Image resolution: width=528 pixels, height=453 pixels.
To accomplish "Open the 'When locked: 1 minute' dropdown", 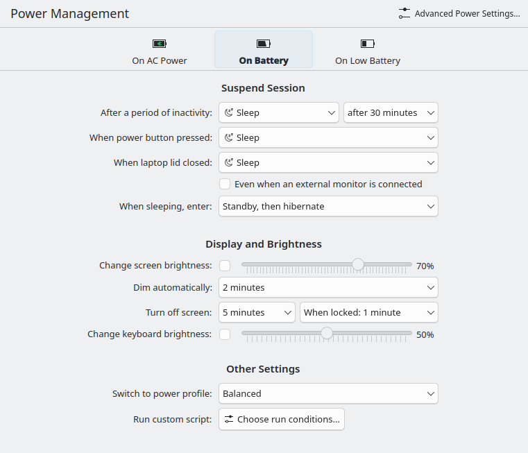I will pos(368,312).
